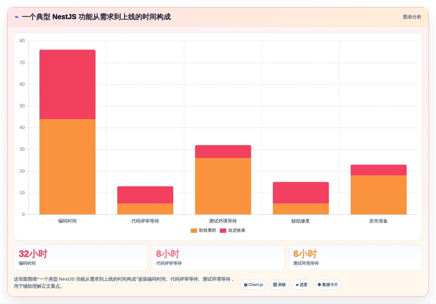Click the 缺陷修复 x-axis label

coord(301,221)
